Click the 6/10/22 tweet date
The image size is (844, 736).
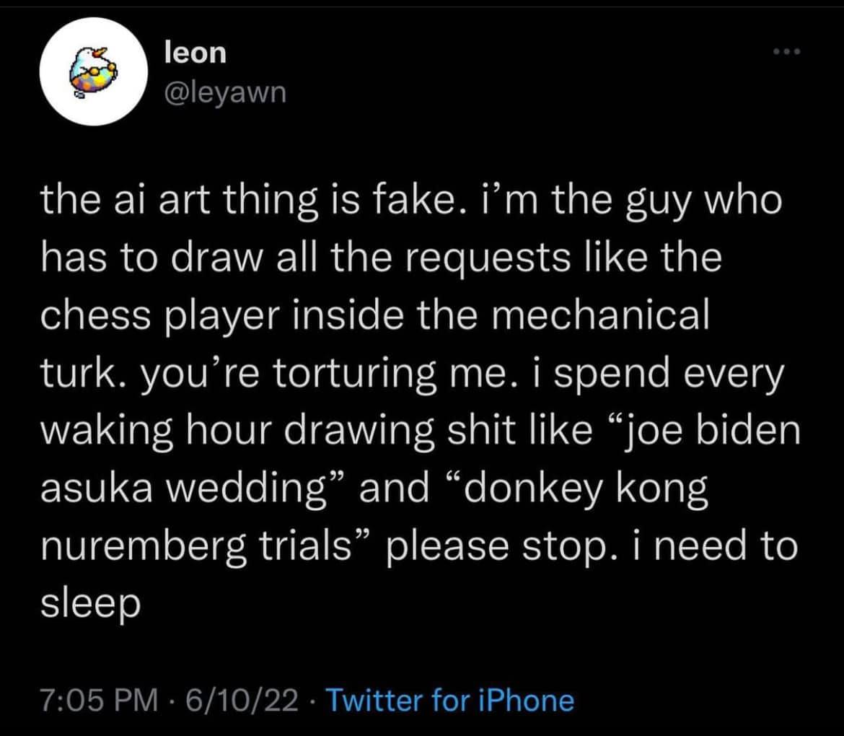point(242,700)
